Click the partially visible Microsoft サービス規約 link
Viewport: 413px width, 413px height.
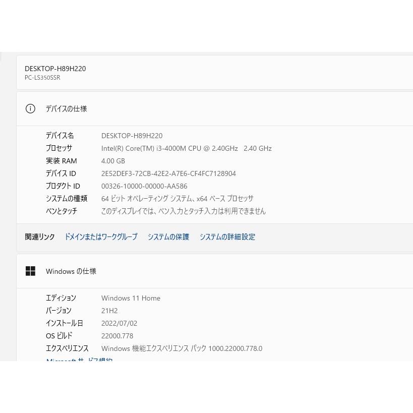(79, 360)
